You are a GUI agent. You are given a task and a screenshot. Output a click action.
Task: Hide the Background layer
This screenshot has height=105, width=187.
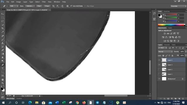pos(159,79)
